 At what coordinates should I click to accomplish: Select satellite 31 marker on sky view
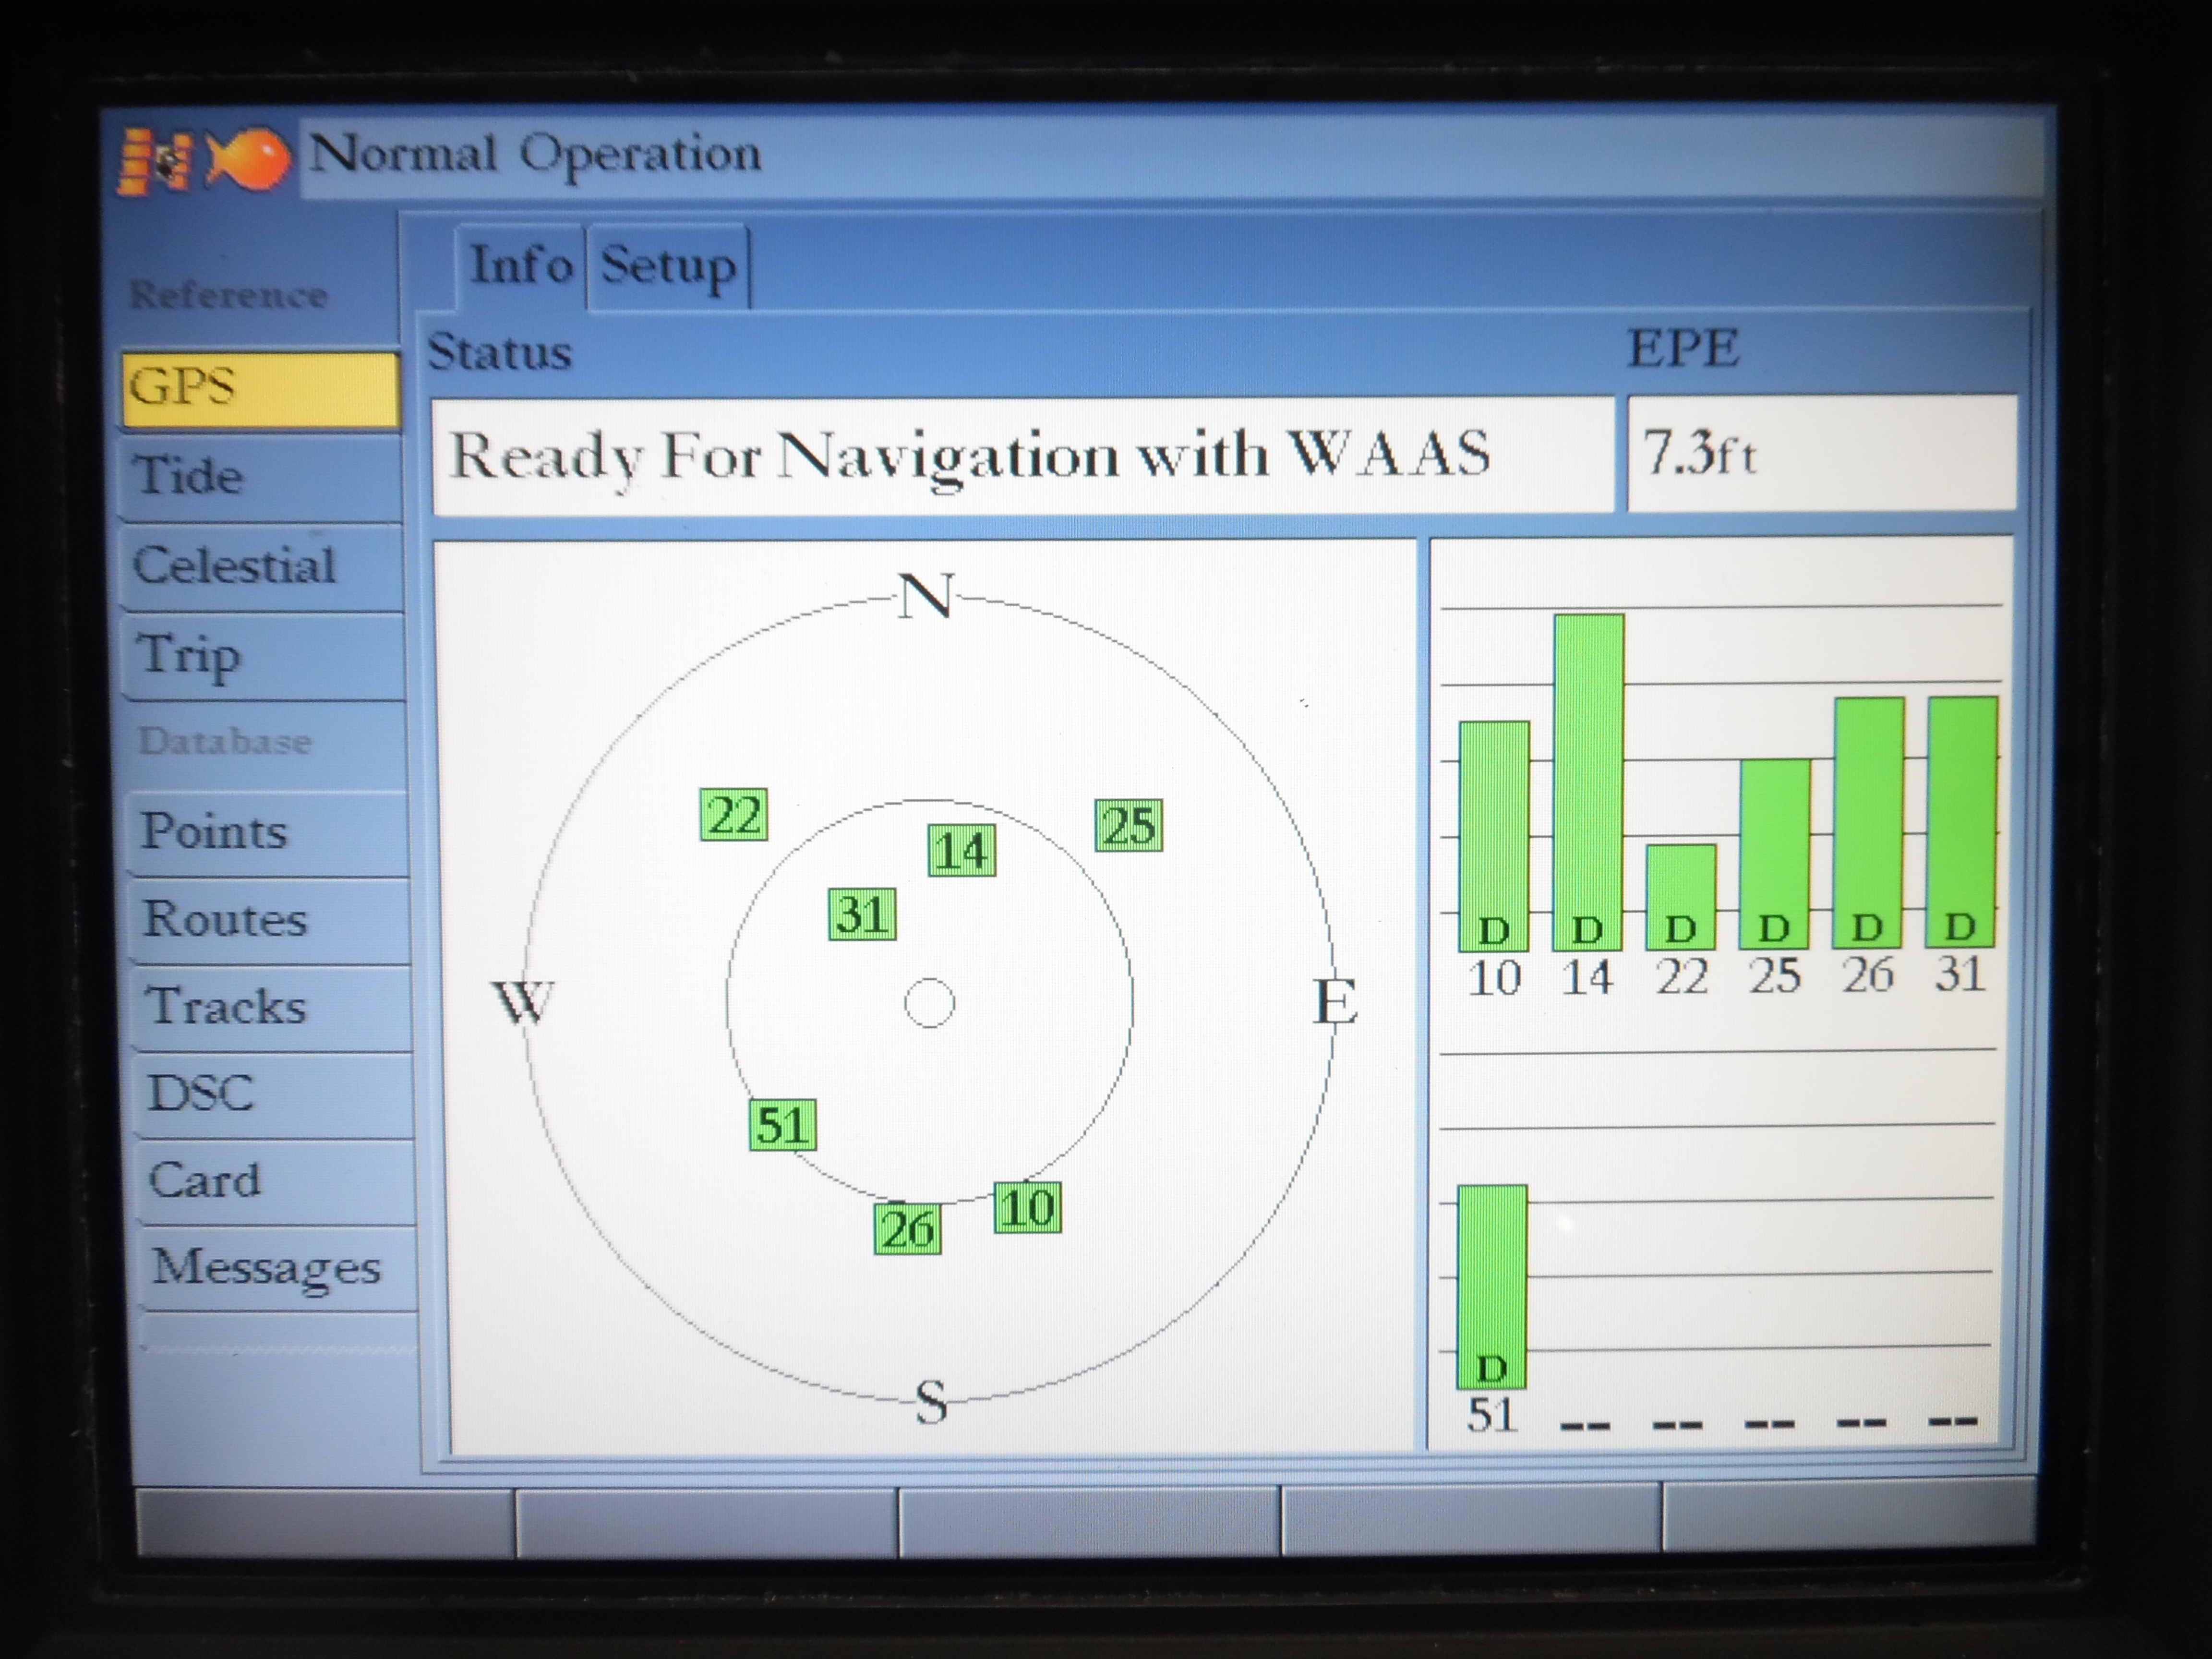pyautogui.click(x=862, y=913)
